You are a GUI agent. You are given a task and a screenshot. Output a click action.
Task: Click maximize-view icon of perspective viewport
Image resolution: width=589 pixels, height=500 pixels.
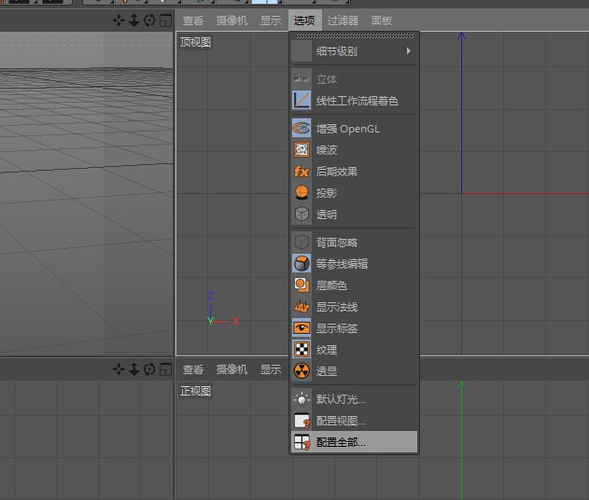[x=165, y=21]
